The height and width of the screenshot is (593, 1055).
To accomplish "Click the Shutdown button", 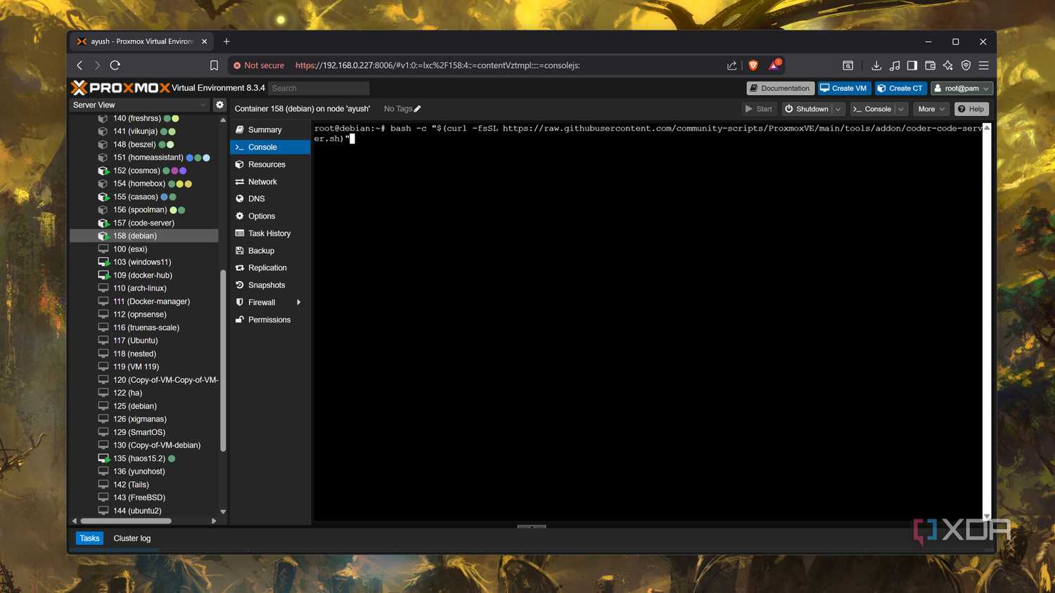I will pos(806,109).
